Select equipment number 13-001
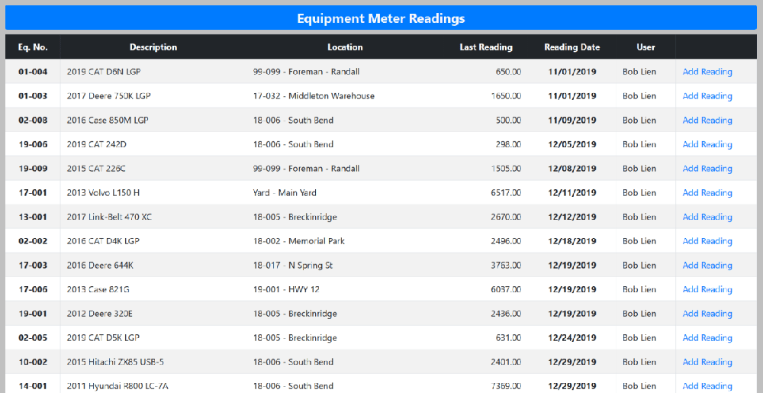The image size is (763, 393). point(33,217)
